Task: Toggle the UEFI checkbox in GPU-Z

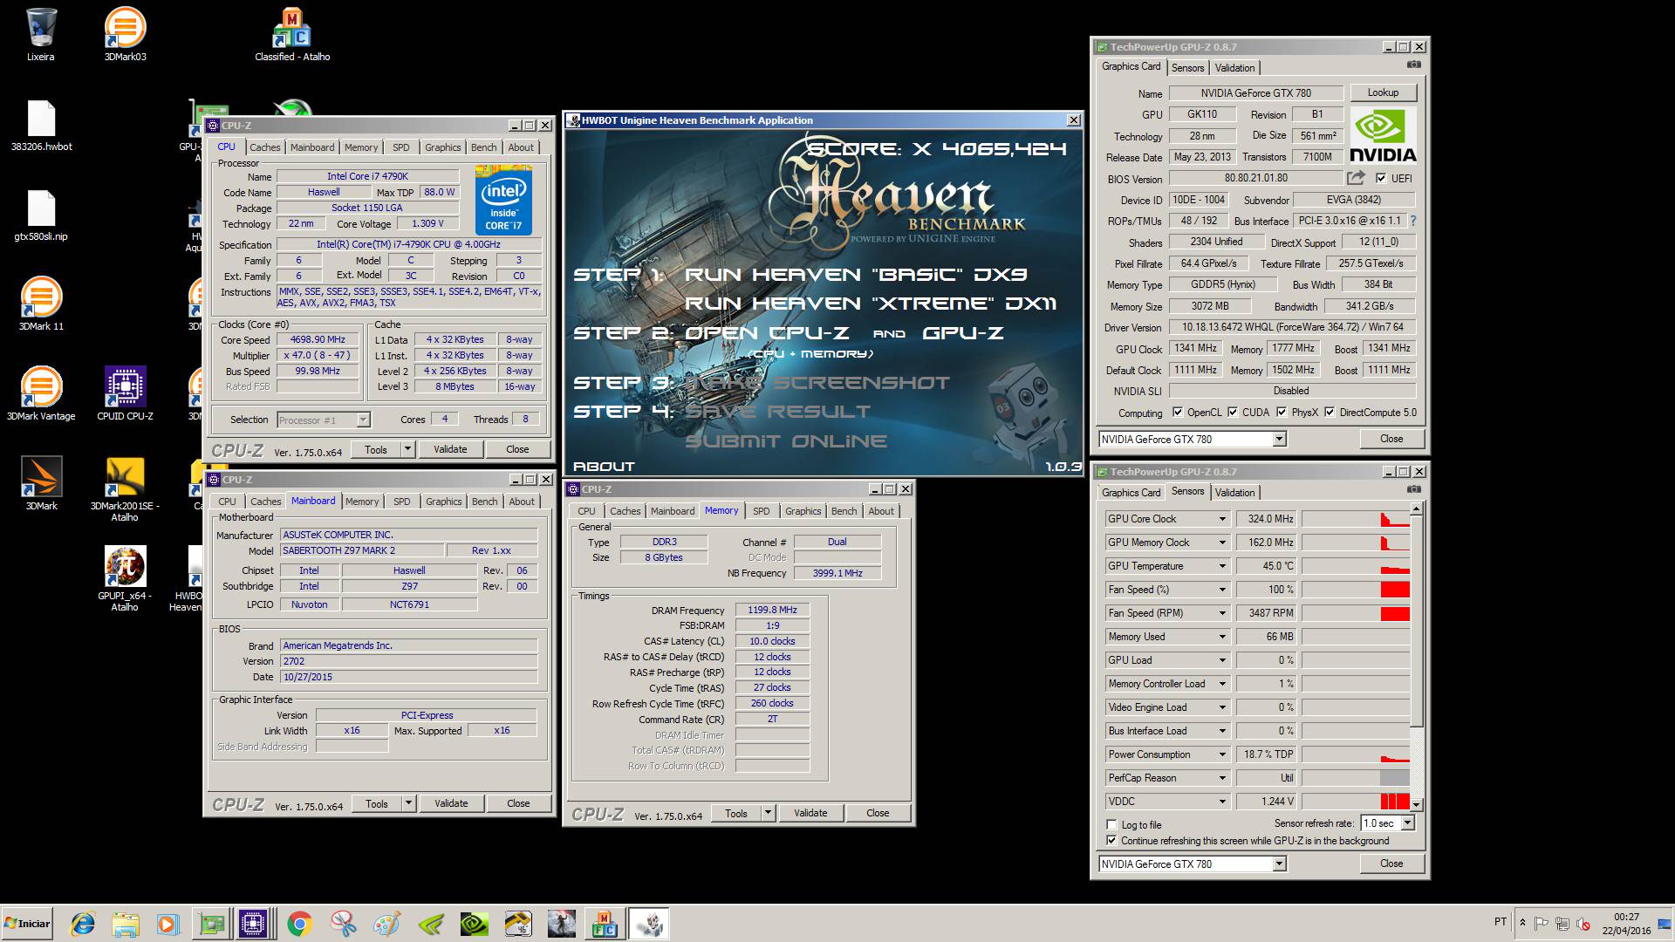Action: pos(1381,178)
